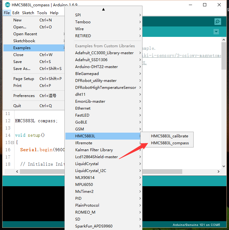Viewport: 229px width, 230px height.
Task: Collapse code block at line 15
Action: click(13, 142)
